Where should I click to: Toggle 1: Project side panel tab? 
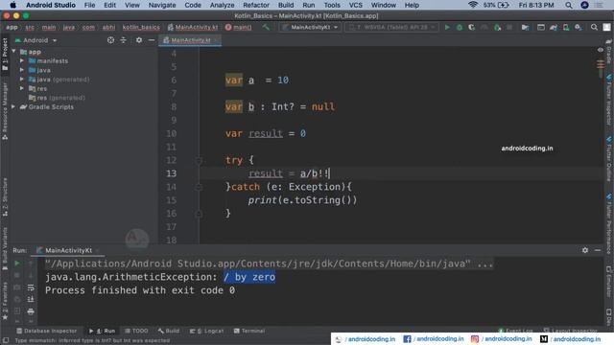pos(5,54)
